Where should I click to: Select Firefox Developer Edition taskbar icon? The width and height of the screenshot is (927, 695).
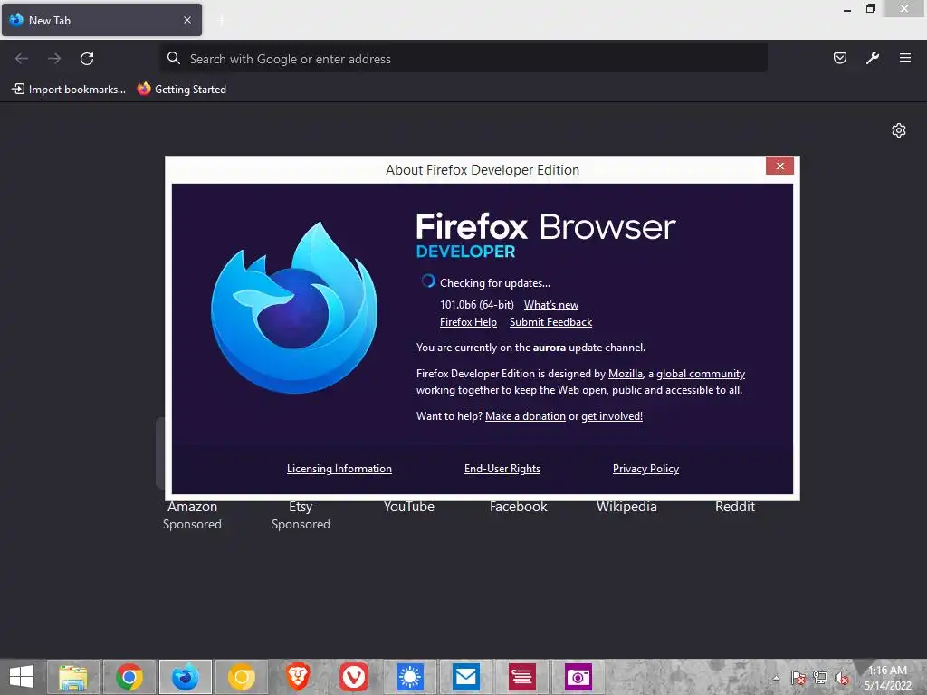[x=185, y=677]
